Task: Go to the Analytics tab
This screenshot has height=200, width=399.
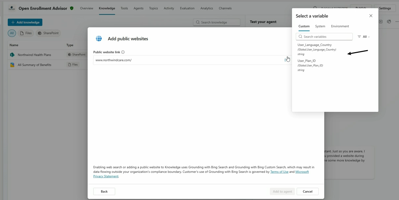Action: [x=207, y=8]
